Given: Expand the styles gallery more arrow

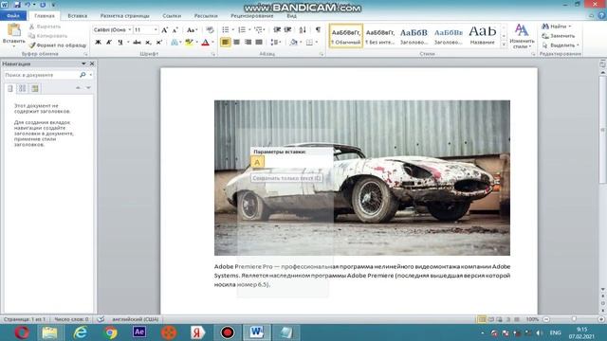Looking at the screenshot, I should (504, 45).
